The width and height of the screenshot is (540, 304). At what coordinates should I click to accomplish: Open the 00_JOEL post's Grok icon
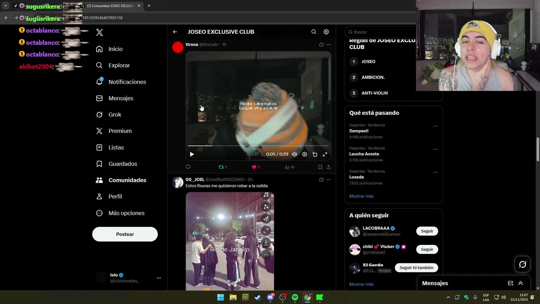(x=321, y=179)
